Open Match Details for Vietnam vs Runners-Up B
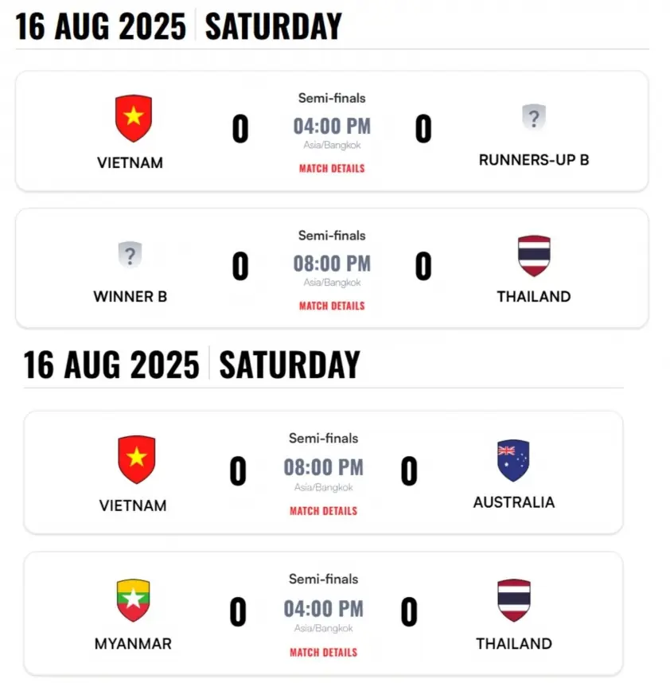Viewport: 670px width, 683px height. click(332, 169)
